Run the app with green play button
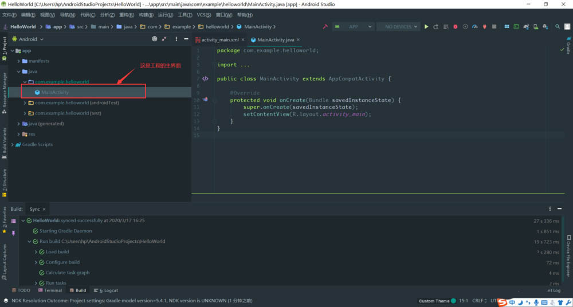 (426, 27)
